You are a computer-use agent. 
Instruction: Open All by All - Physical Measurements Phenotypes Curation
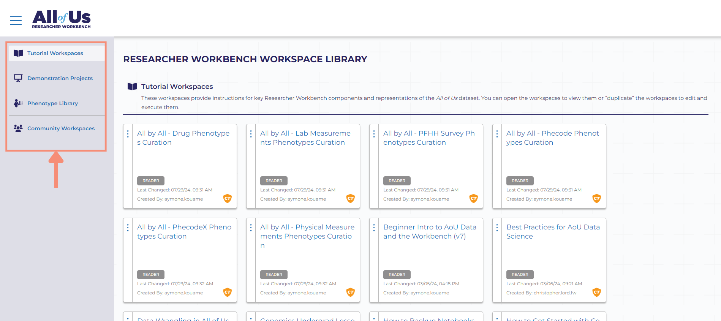[x=307, y=236]
